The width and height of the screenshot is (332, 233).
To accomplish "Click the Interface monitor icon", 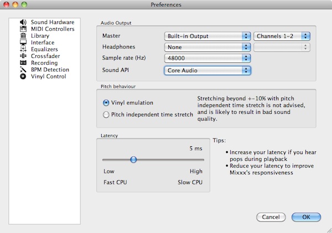I will [x=23, y=43].
